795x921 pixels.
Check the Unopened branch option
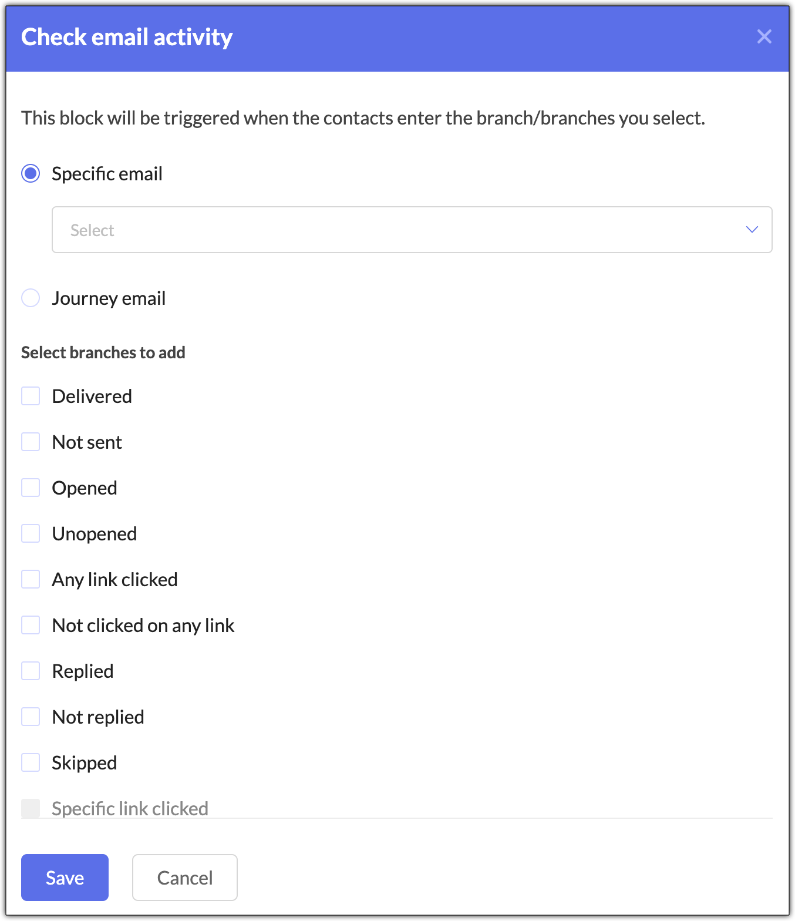point(31,533)
